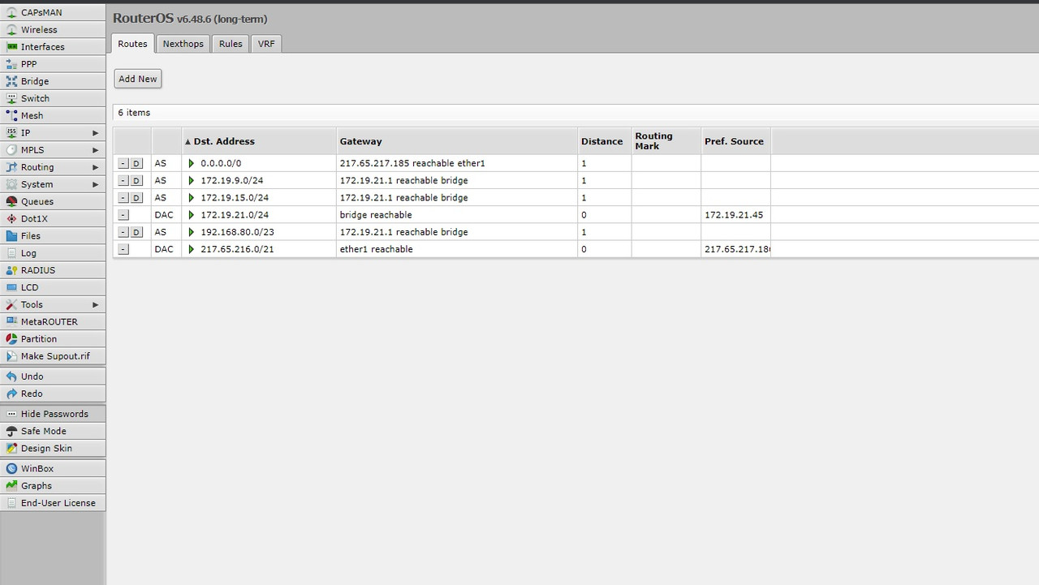The height and width of the screenshot is (585, 1039).
Task: Remove the 172.19.15.0/24 route
Action: point(123,198)
